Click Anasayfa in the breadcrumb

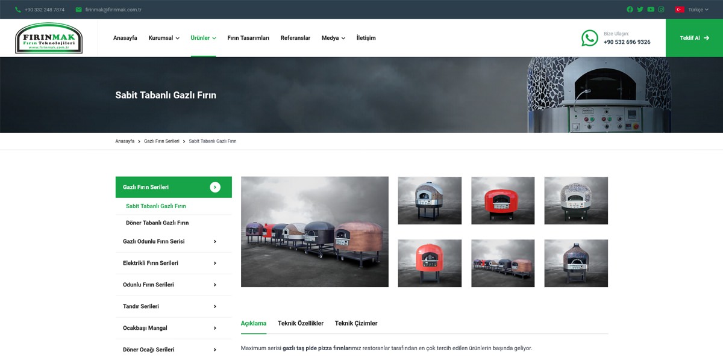[x=125, y=141]
